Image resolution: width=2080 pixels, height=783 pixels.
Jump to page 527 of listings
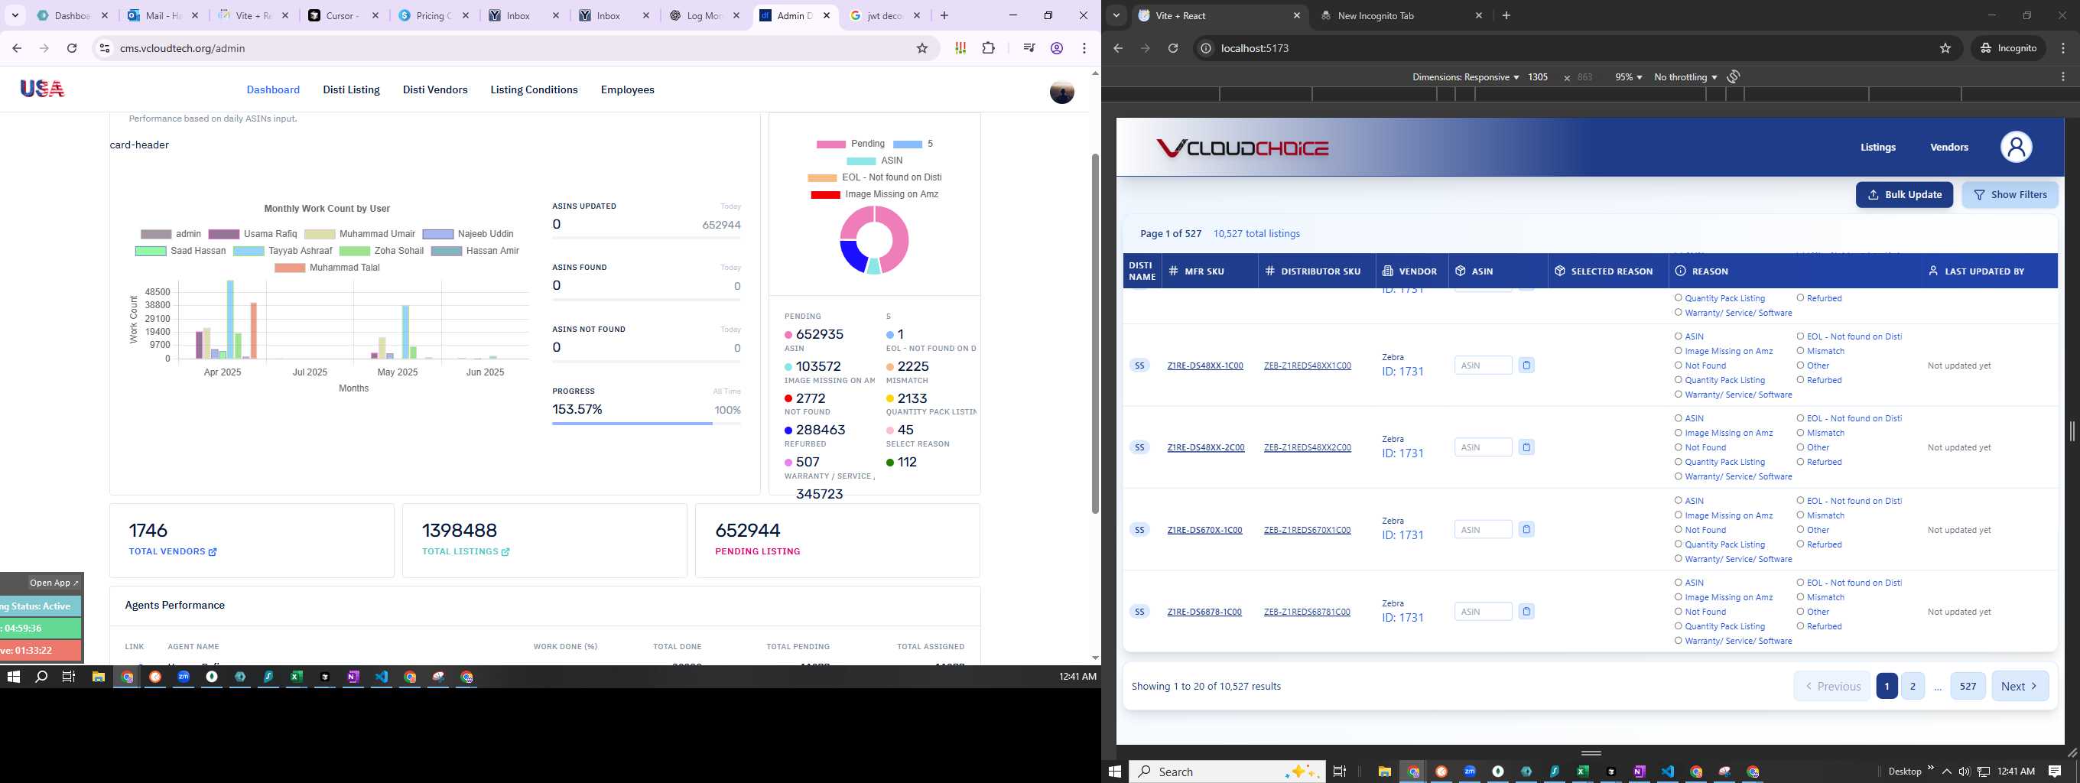(x=1968, y=686)
